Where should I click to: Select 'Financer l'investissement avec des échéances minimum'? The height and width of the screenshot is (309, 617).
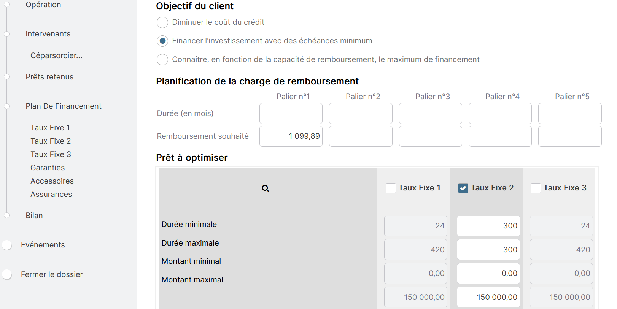click(162, 41)
